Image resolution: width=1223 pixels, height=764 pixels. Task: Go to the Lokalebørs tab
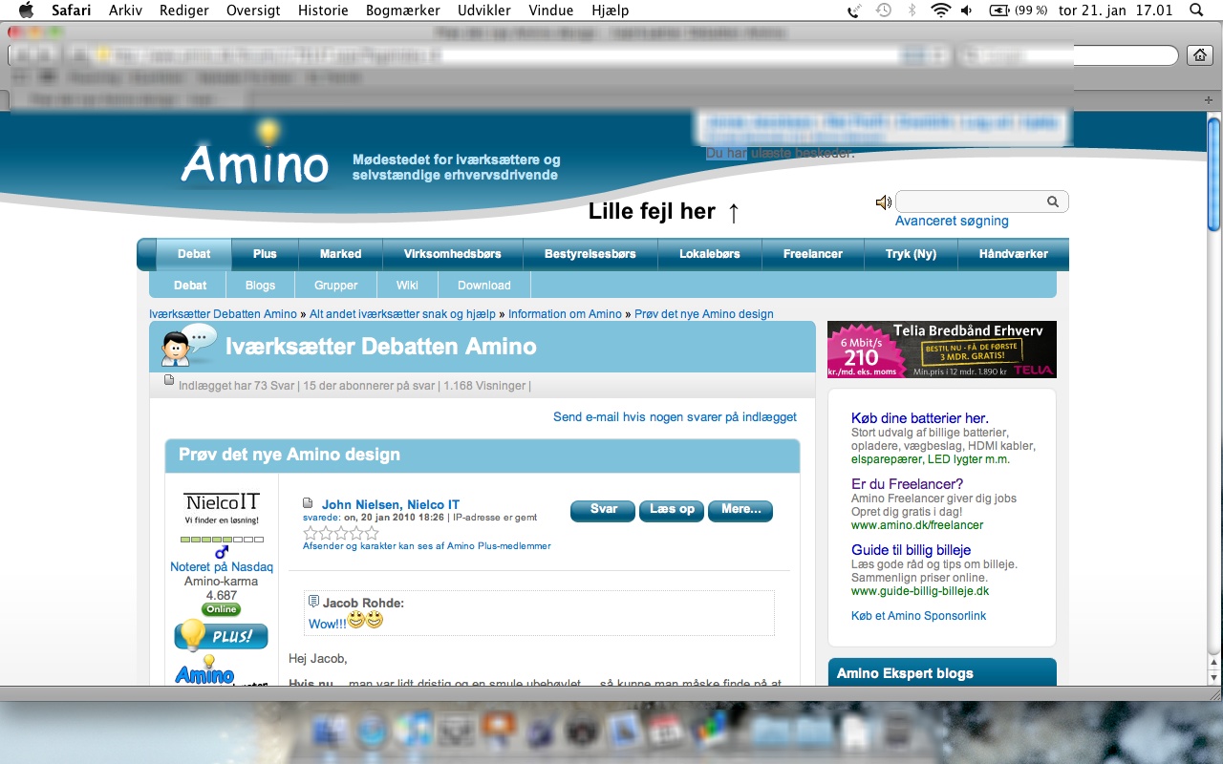(x=710, y=254)
